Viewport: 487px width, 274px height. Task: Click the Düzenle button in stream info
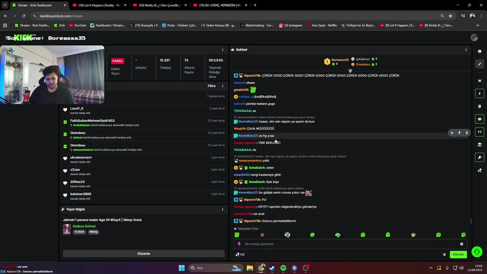tap(144, 253)
